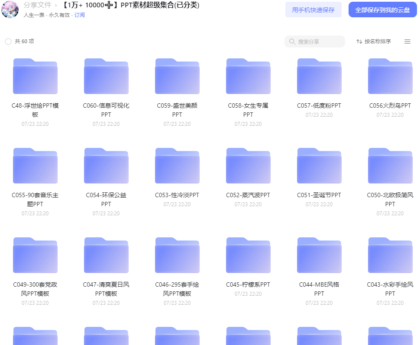Open the C057-低度粉PPT folder icon

[319, 76]
